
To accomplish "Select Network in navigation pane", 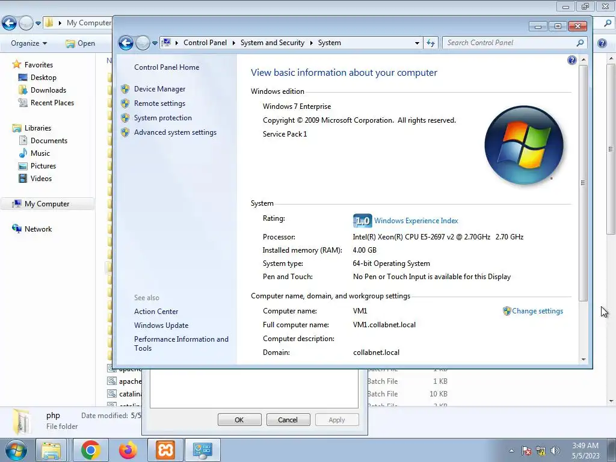I will pos(38,229).
